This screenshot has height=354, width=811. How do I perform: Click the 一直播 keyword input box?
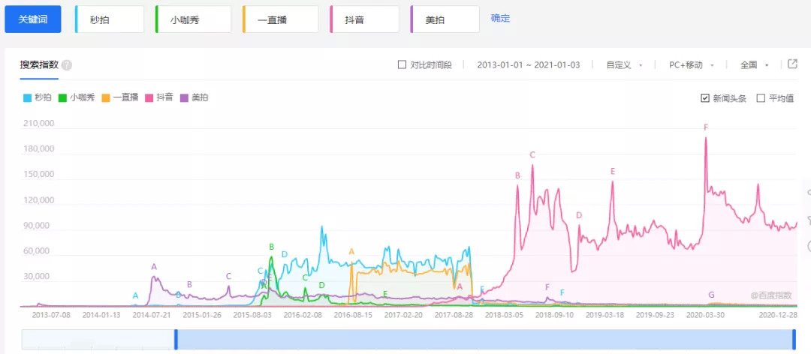(280, 19)
